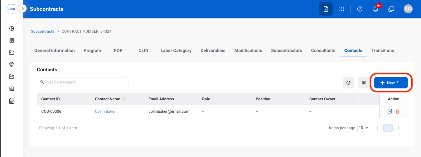This screenshot has width=421, height=157.
Task: Go to Subcontracts breadcrumb link
Action: click(43, 31)
